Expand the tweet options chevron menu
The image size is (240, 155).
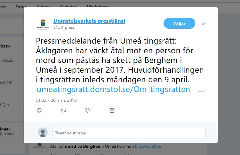(203, 24)
